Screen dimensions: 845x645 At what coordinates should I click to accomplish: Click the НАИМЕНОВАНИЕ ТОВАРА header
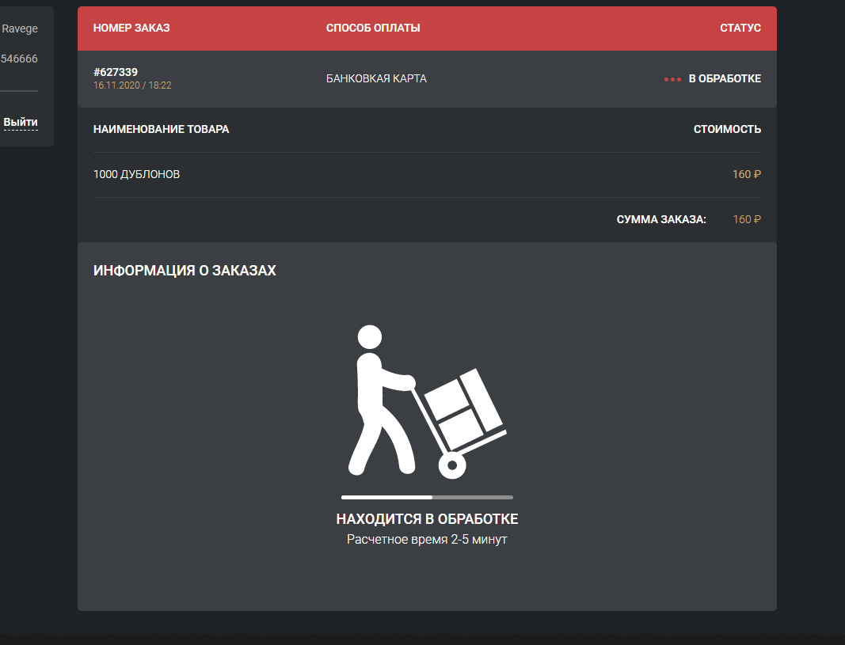161,129
